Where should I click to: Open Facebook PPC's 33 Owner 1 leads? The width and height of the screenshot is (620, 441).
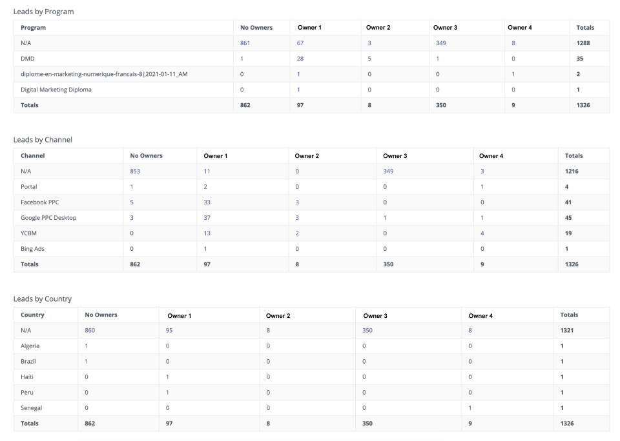(x=207, y=202)
